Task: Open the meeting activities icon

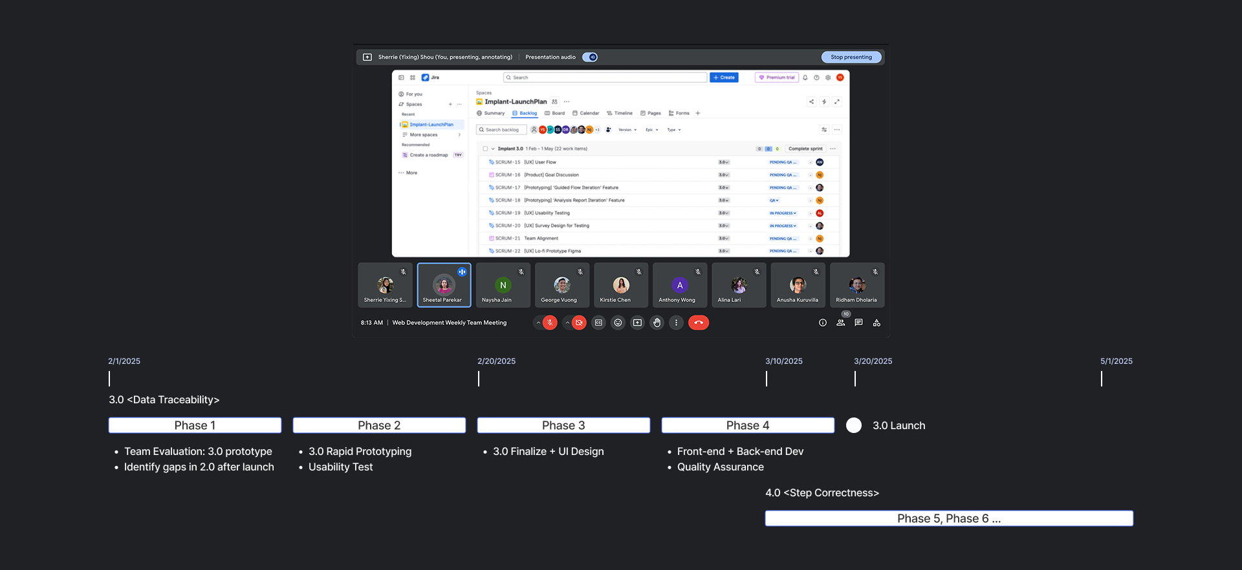Action: coord(877,322)
